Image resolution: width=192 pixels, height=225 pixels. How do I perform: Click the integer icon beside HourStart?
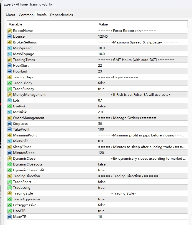coord(10,66)
